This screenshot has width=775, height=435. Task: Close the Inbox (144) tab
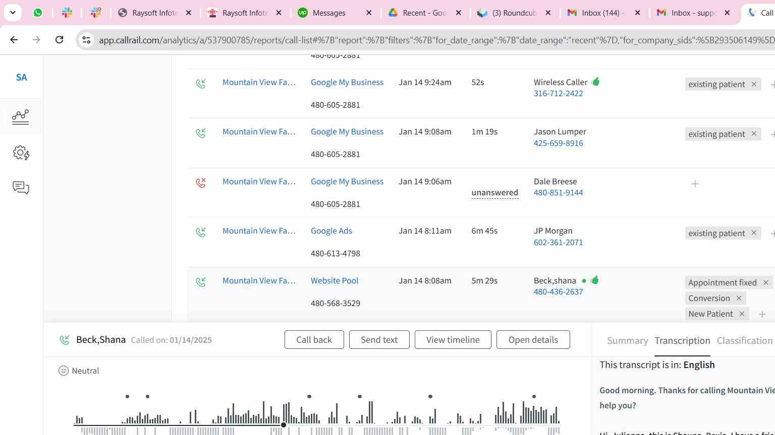[x=637, y=13]
